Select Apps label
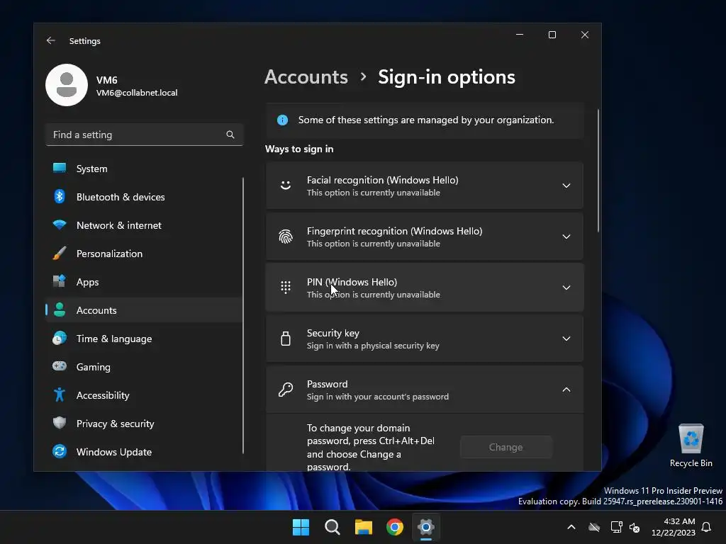This screenshot has height=544, width=726. (x=87, y=282)
